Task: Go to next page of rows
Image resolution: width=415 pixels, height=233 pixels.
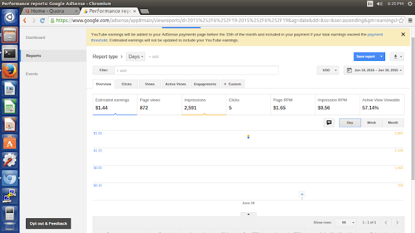Action: [x=397, y=223]
